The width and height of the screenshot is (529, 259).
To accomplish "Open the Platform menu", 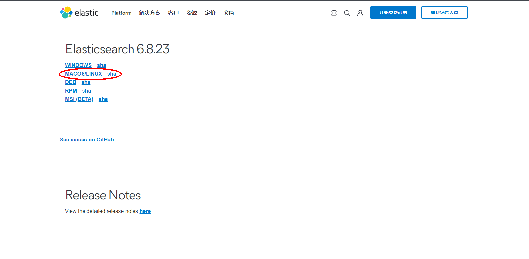I will click(x=121, y=13).
